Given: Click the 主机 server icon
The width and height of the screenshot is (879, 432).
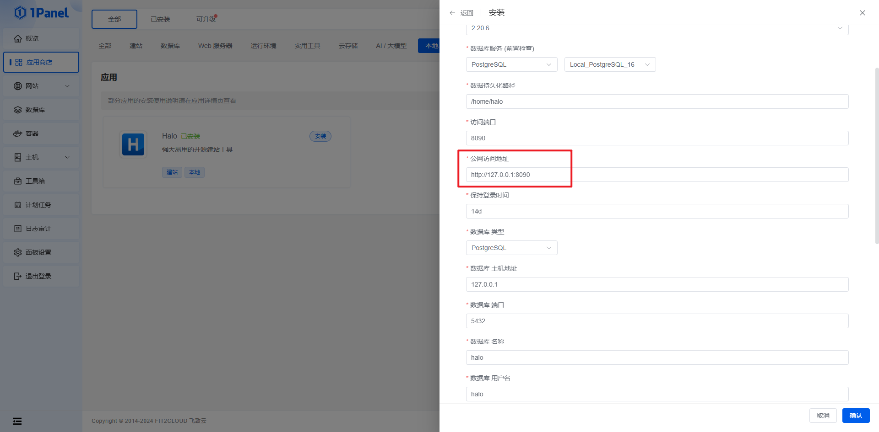Looking at the screenshot, I should coord(18,157).
